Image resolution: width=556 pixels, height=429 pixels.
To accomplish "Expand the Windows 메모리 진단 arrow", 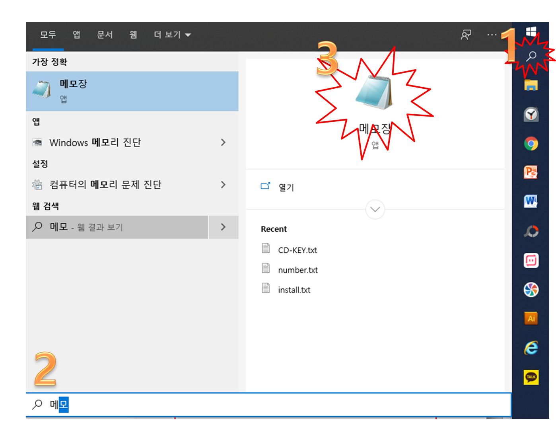I will click(x=223, y=142).
